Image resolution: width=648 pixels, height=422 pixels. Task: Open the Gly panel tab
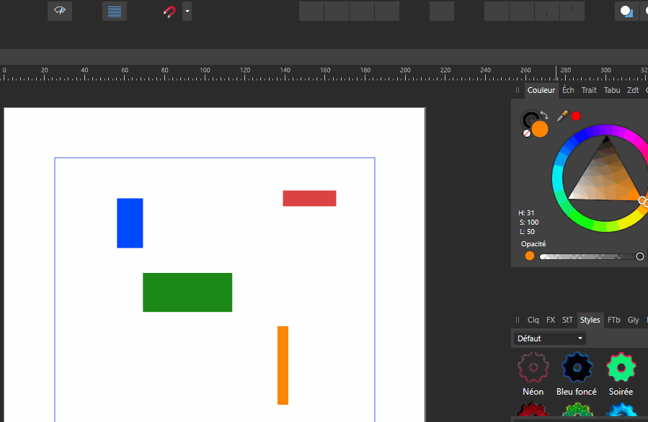633,320
